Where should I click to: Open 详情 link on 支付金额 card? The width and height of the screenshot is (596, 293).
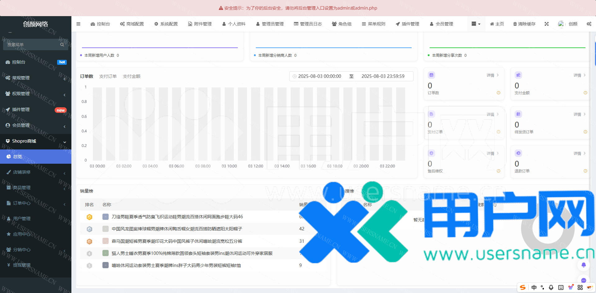click(579, 75)
